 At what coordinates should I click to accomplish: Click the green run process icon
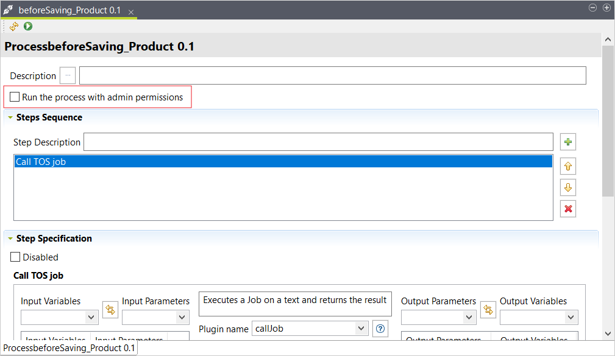[x=28, y=26]
